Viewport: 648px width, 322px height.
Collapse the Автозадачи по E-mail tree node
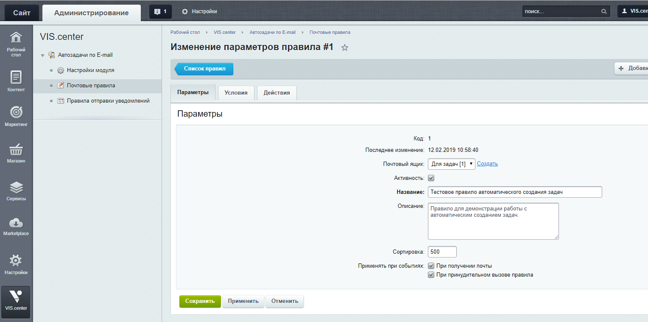pyautogui.click(x=42, y=55)
